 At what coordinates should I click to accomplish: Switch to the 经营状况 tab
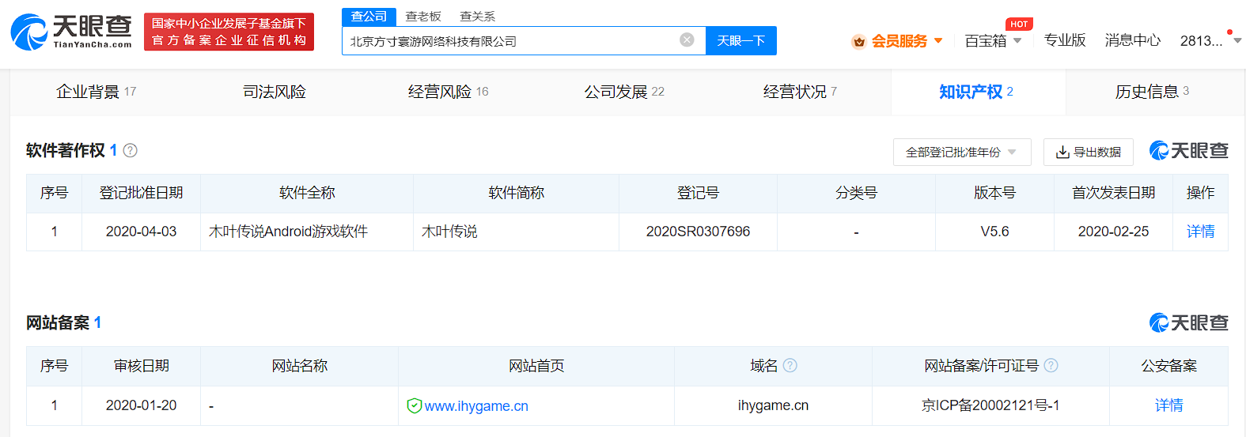point(800,92)
